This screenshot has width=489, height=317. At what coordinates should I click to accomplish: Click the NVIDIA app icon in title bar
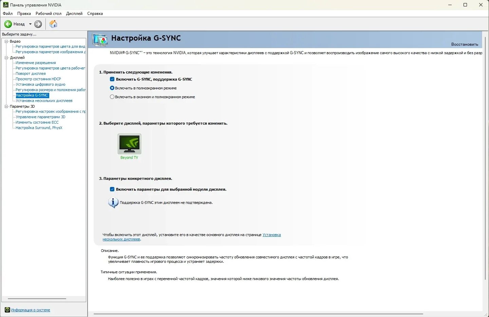(5, 5)
